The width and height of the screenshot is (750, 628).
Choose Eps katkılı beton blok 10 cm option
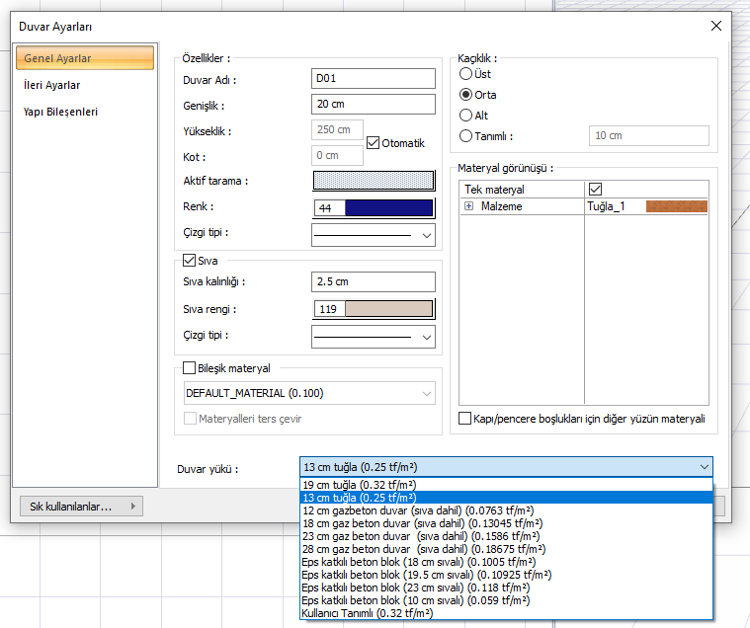click(x=506, y=600)
